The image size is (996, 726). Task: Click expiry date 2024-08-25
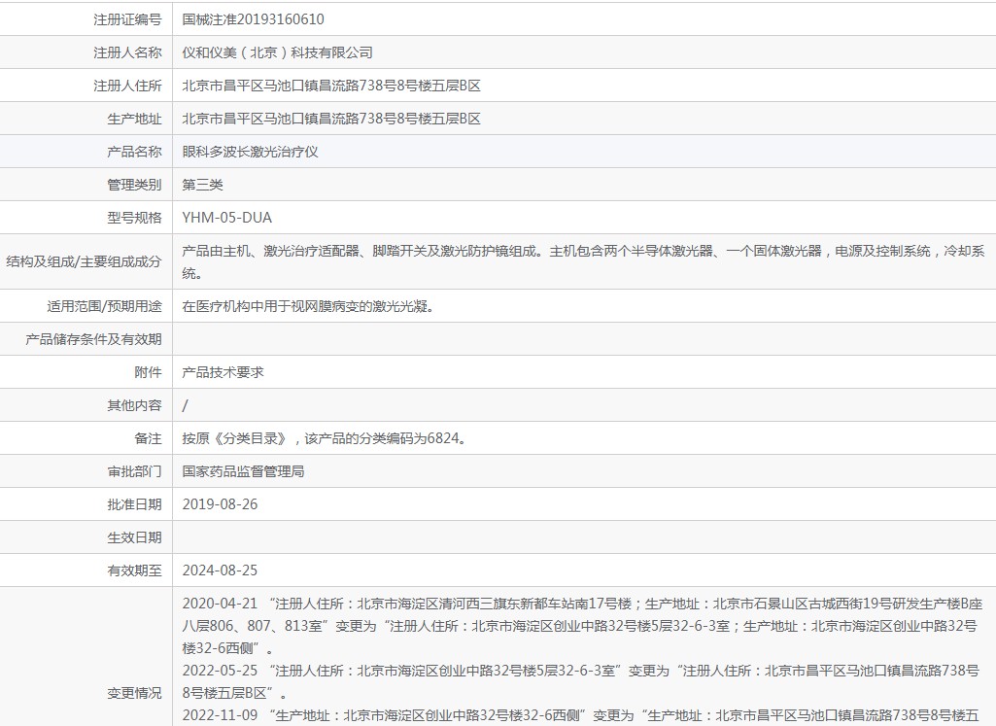tap(220, 571)
